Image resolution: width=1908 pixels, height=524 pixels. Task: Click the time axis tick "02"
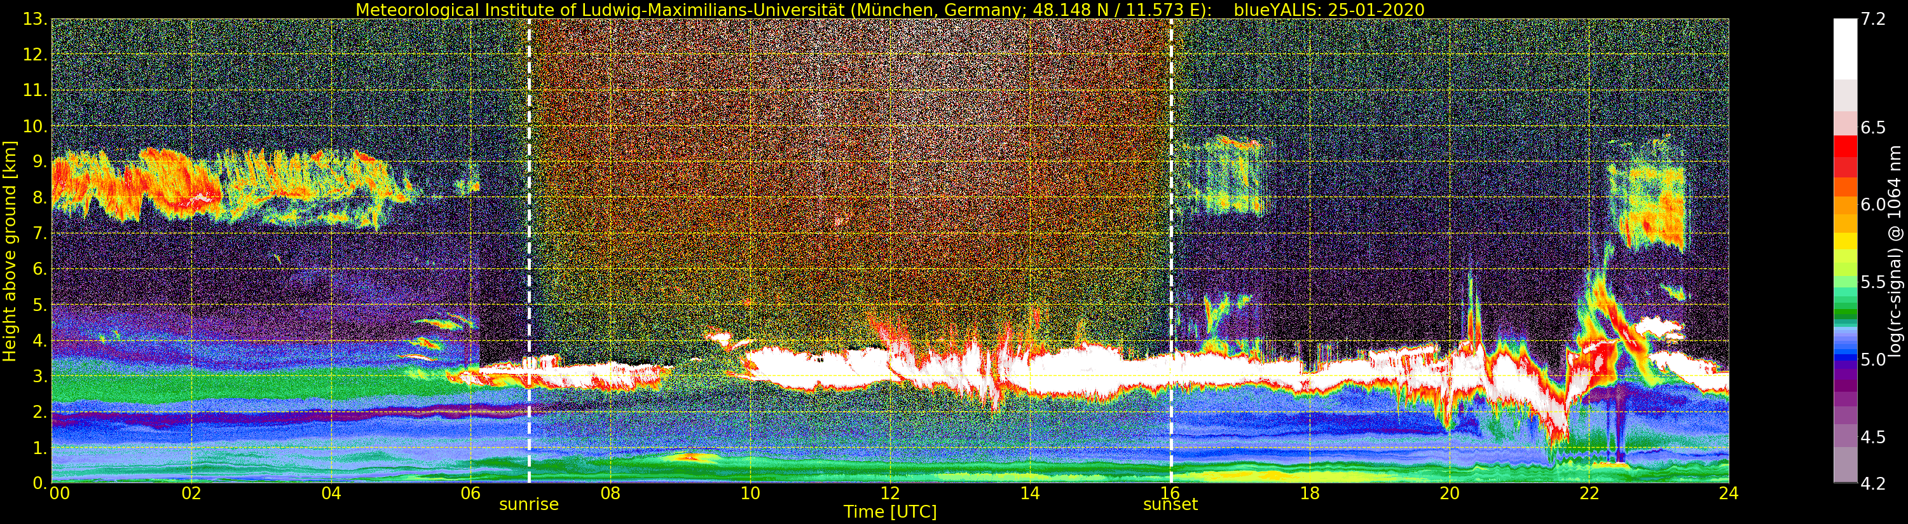pyautogui.click(x=192, y=493)
